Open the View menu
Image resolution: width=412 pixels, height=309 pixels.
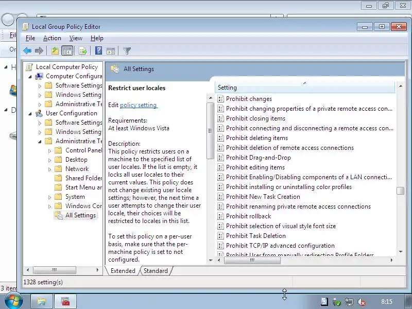(x=76, y=38)
